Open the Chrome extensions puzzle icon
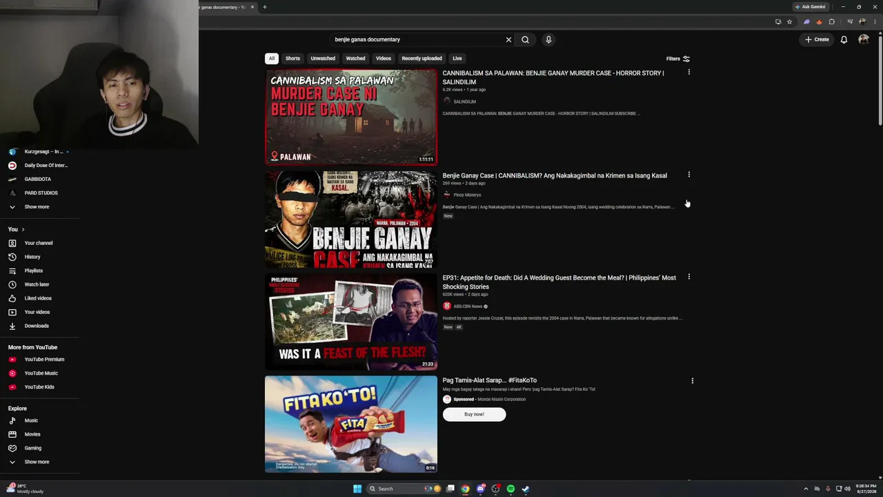This screenshot has width=883, height=497. click(832, 21)
